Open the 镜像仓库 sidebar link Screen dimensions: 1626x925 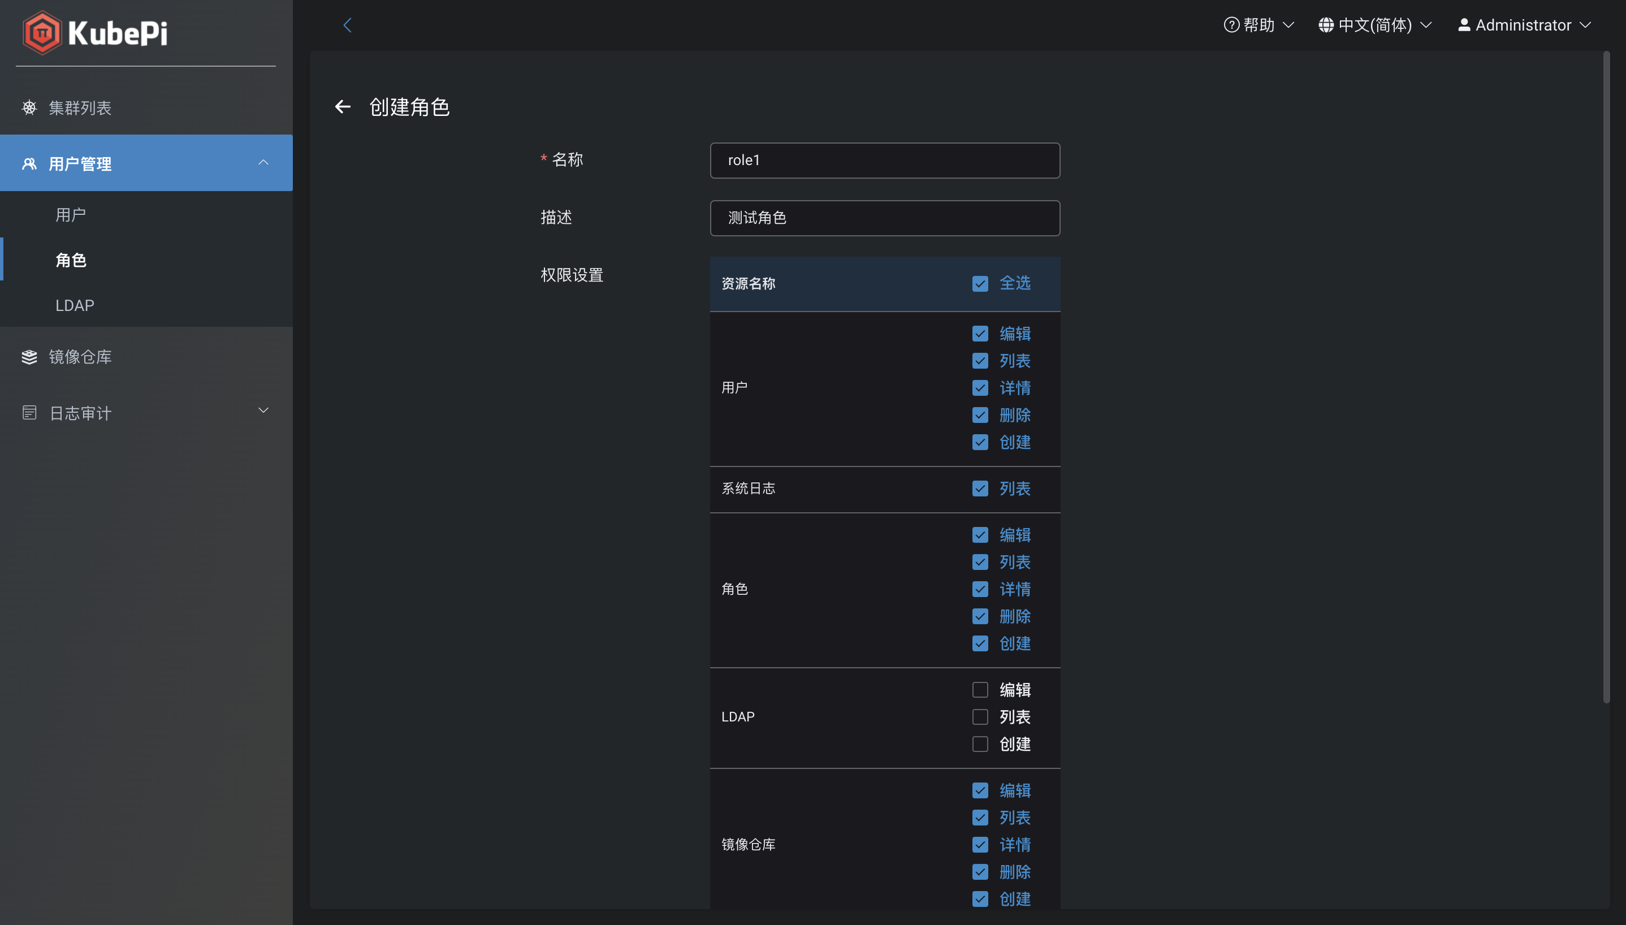[x=80, y=357]
